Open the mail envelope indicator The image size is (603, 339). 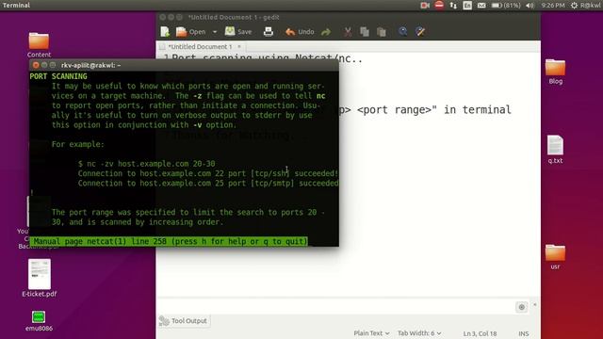pyautogui.click(x=481, y=6)
